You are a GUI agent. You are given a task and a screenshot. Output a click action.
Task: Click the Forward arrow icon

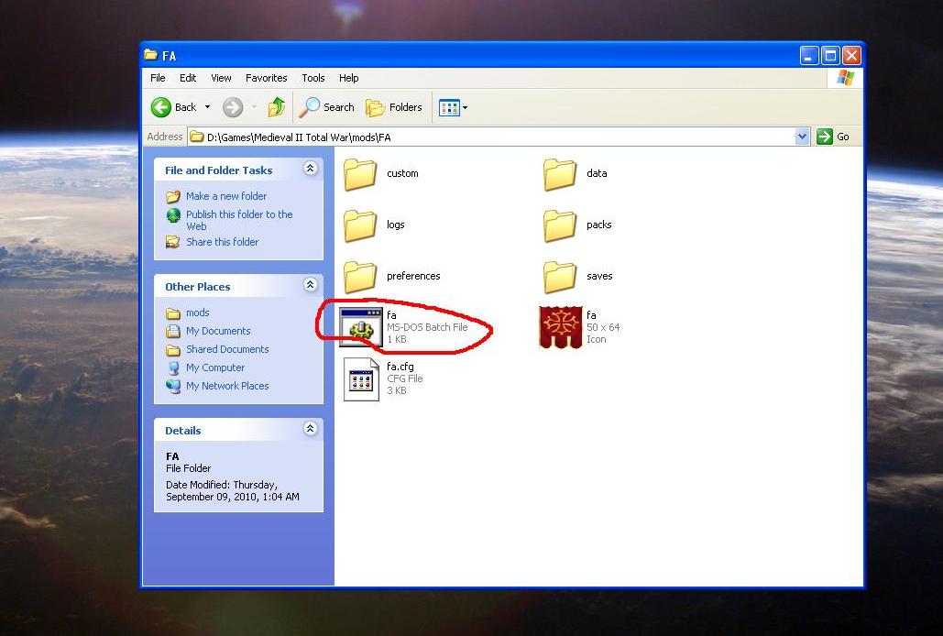pos(233,107)
